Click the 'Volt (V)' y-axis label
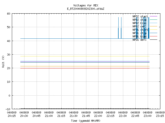Image resolution: width=165 pixels, height=123 pixels. pos(3,61)
